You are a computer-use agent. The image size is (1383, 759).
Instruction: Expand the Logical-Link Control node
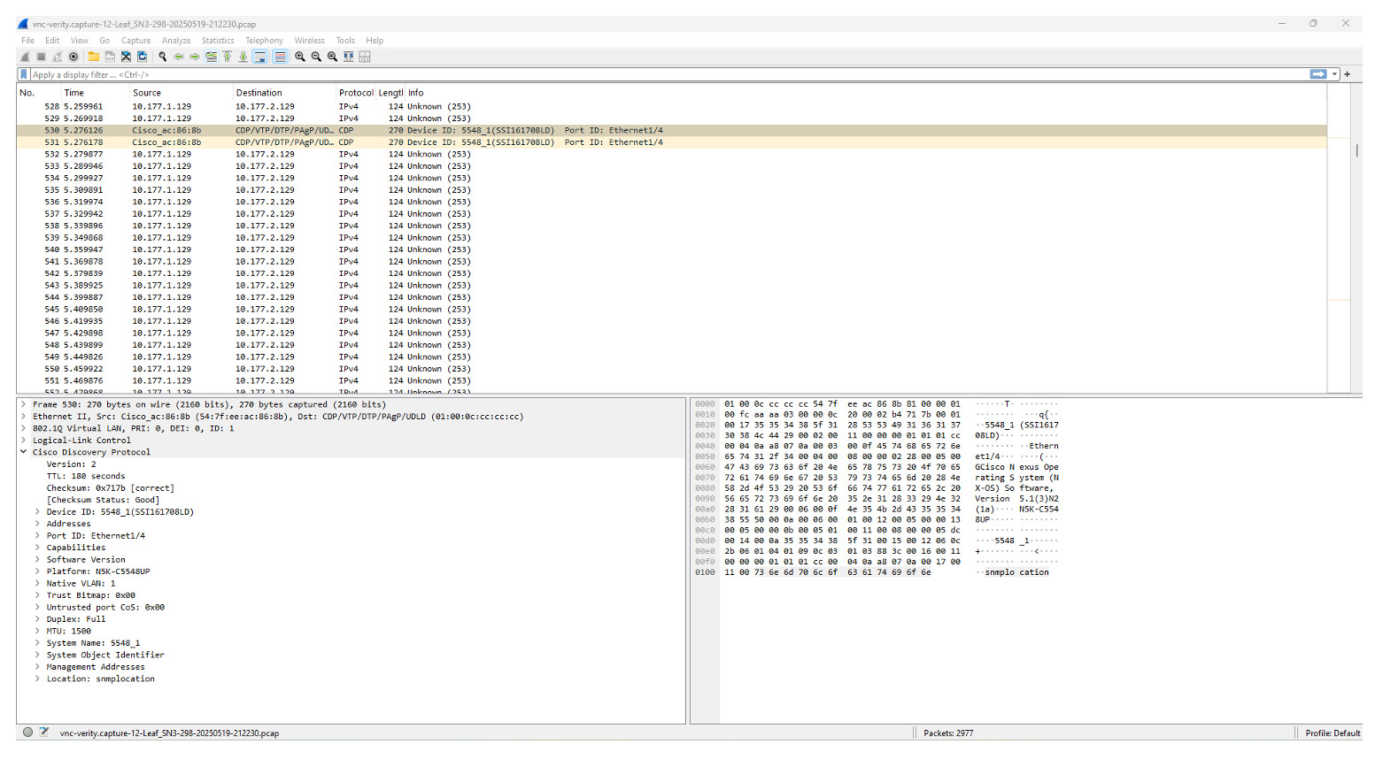24,441
